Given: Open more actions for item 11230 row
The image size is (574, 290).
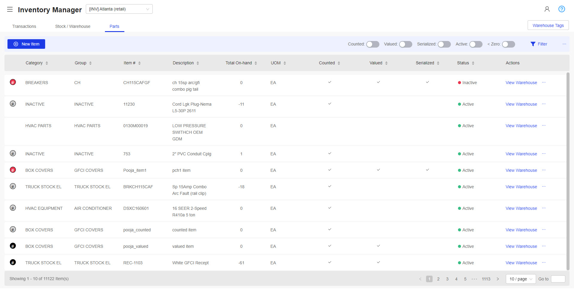Looking at the screenshot, I should click(544, 104).
